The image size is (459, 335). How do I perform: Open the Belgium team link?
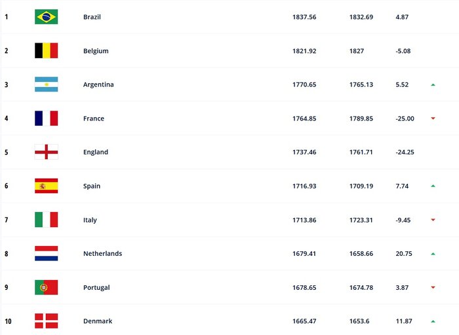[x=96, y=51]
